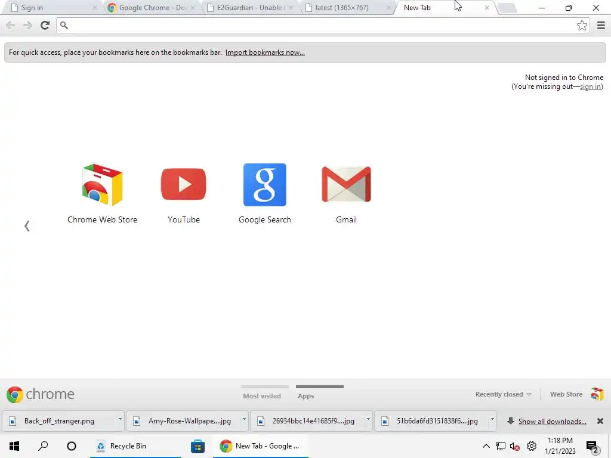Go forward with the forward arrow
The height and width of the screenshot is (458, 611).
(x=27, y=25)
